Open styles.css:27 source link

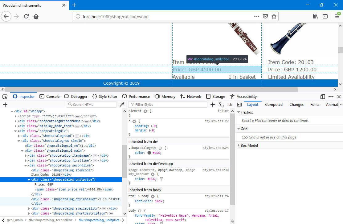point(217,121)
